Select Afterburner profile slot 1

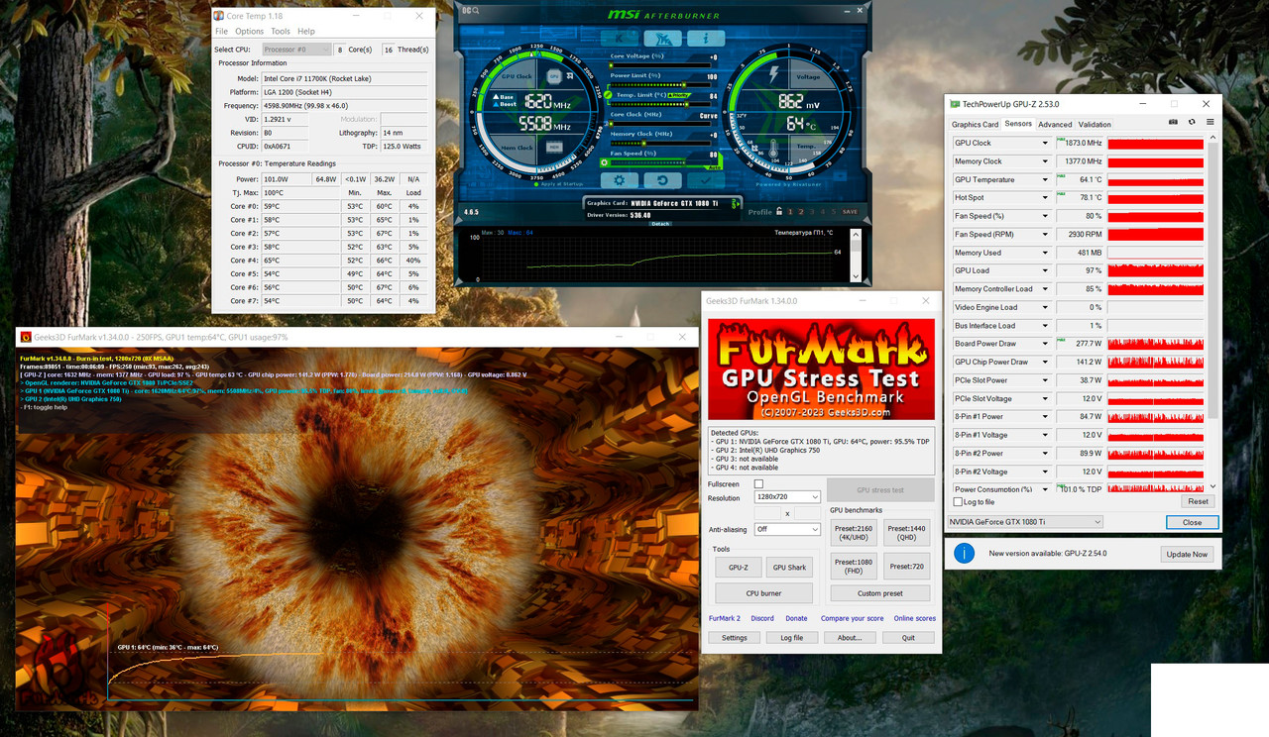[x=790, y=212]
